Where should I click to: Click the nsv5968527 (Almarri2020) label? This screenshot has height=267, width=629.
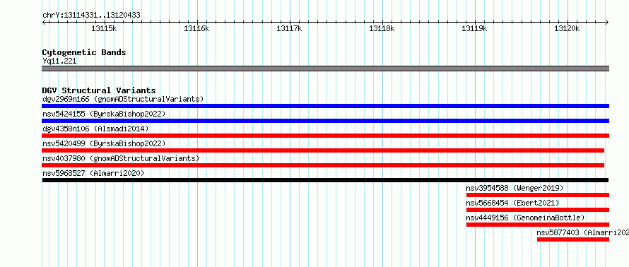(93, 173)
